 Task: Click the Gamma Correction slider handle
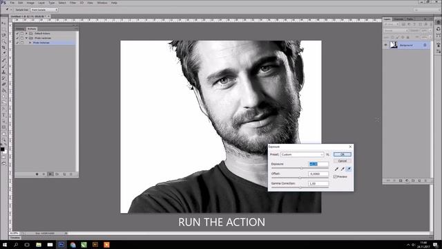click(300, 187)
